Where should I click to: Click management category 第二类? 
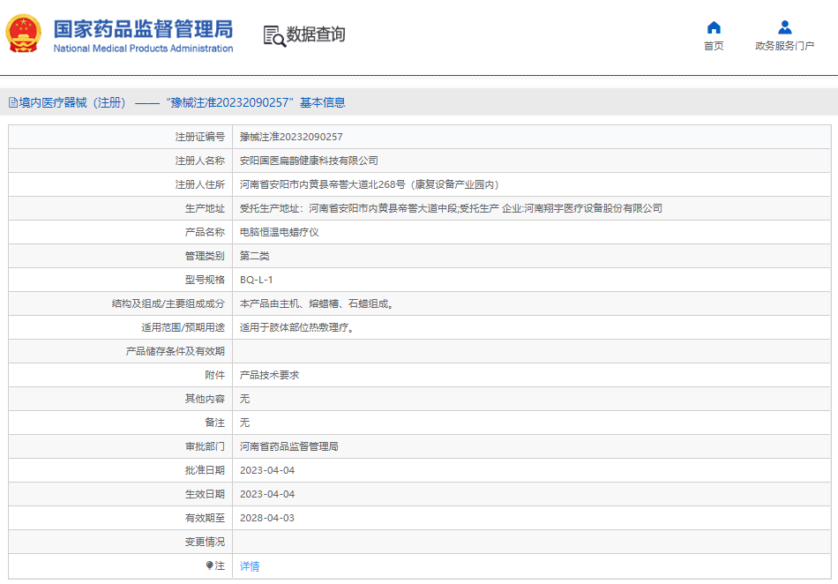[x=254, y=256]
